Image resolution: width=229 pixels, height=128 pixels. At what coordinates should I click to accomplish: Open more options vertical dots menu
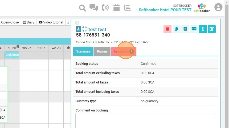pyautogui.click(x=68, y=22)
